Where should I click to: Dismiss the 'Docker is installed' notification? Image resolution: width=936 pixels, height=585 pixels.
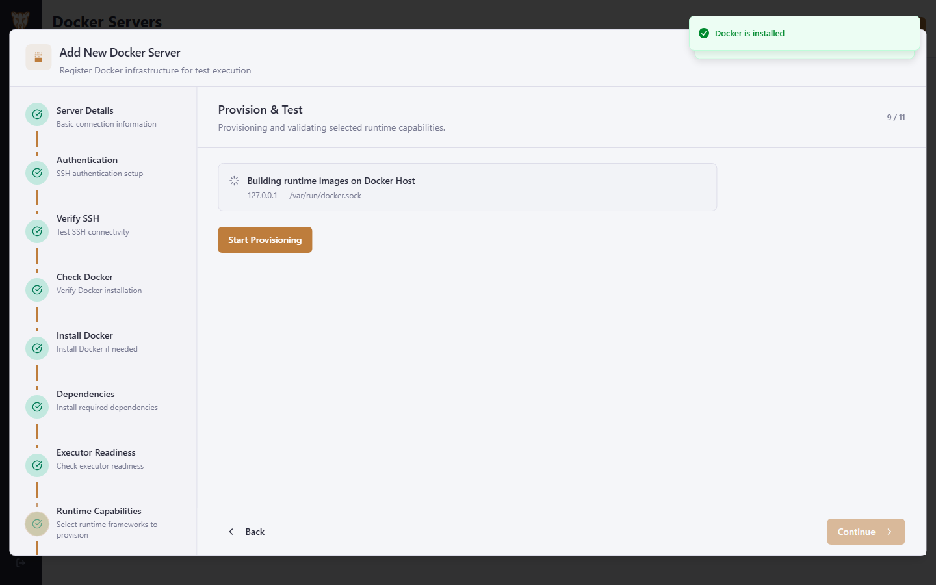(x=805, y=33)
